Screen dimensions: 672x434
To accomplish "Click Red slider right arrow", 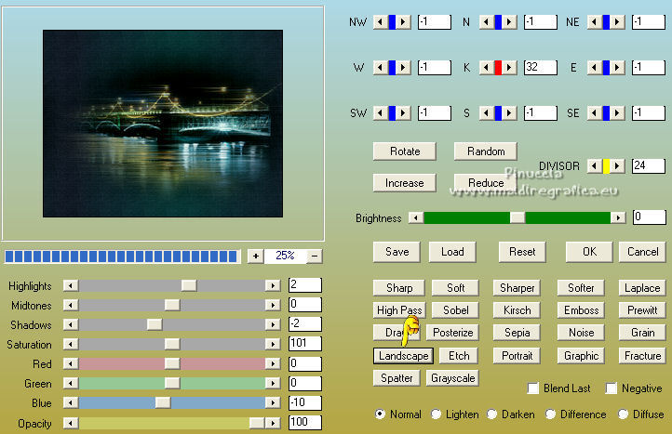I will tap(273, 363).
